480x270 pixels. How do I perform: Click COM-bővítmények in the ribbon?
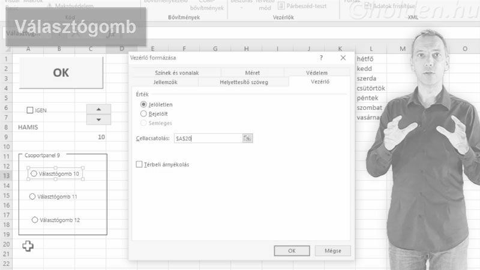click(x=207, y=5)
